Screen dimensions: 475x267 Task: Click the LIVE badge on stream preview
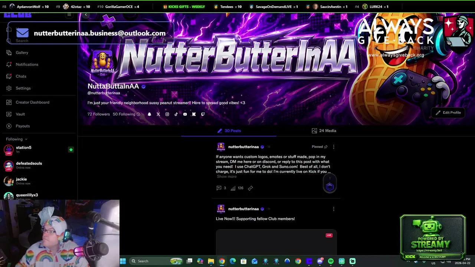(x=329, y=235)
